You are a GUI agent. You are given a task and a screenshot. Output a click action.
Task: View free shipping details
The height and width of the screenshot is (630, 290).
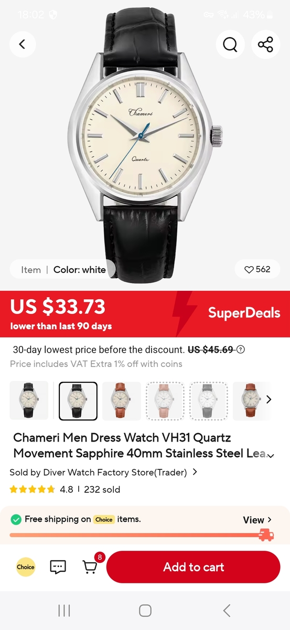257,520
